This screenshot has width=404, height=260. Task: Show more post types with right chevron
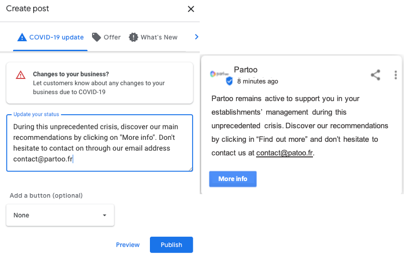[197, 37]
